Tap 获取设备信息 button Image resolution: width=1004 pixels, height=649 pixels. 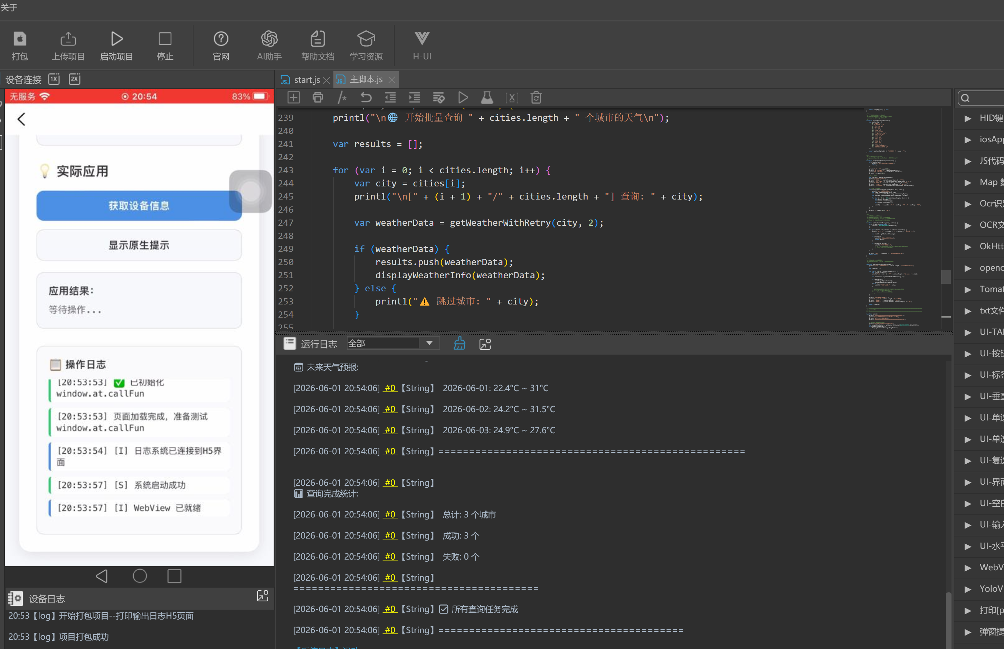139,206
